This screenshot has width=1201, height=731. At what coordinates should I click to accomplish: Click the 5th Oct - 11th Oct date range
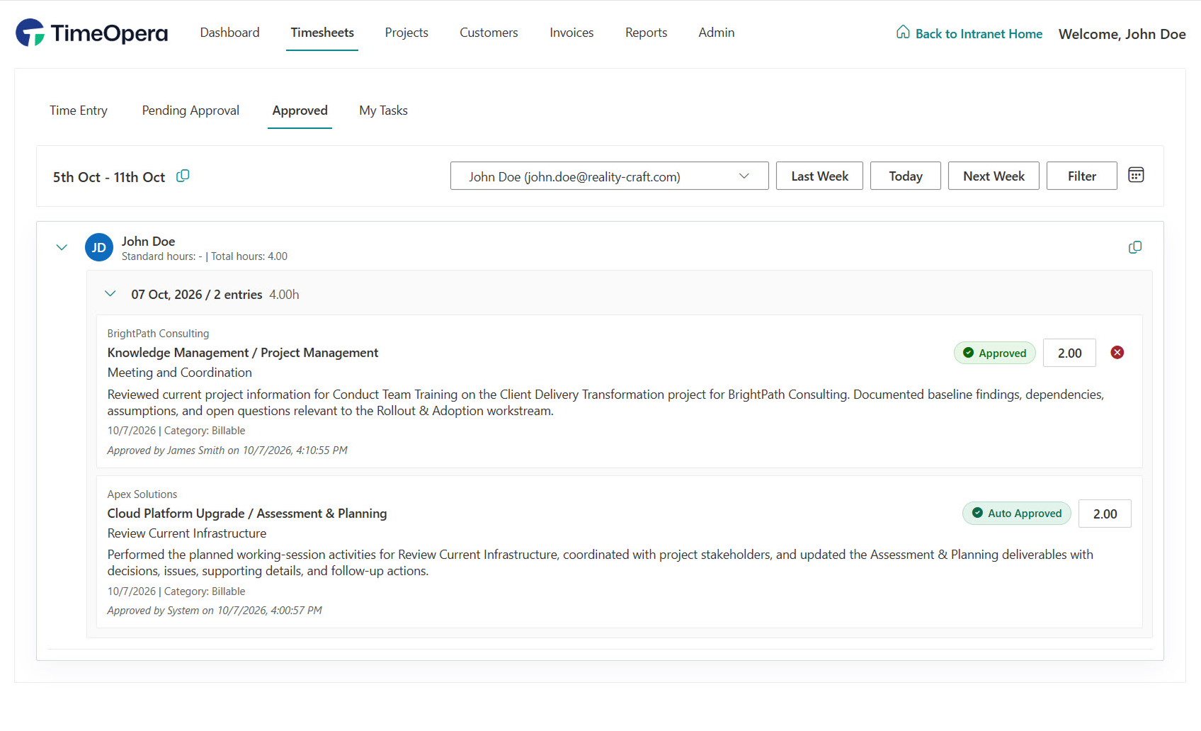click(109, 177)
